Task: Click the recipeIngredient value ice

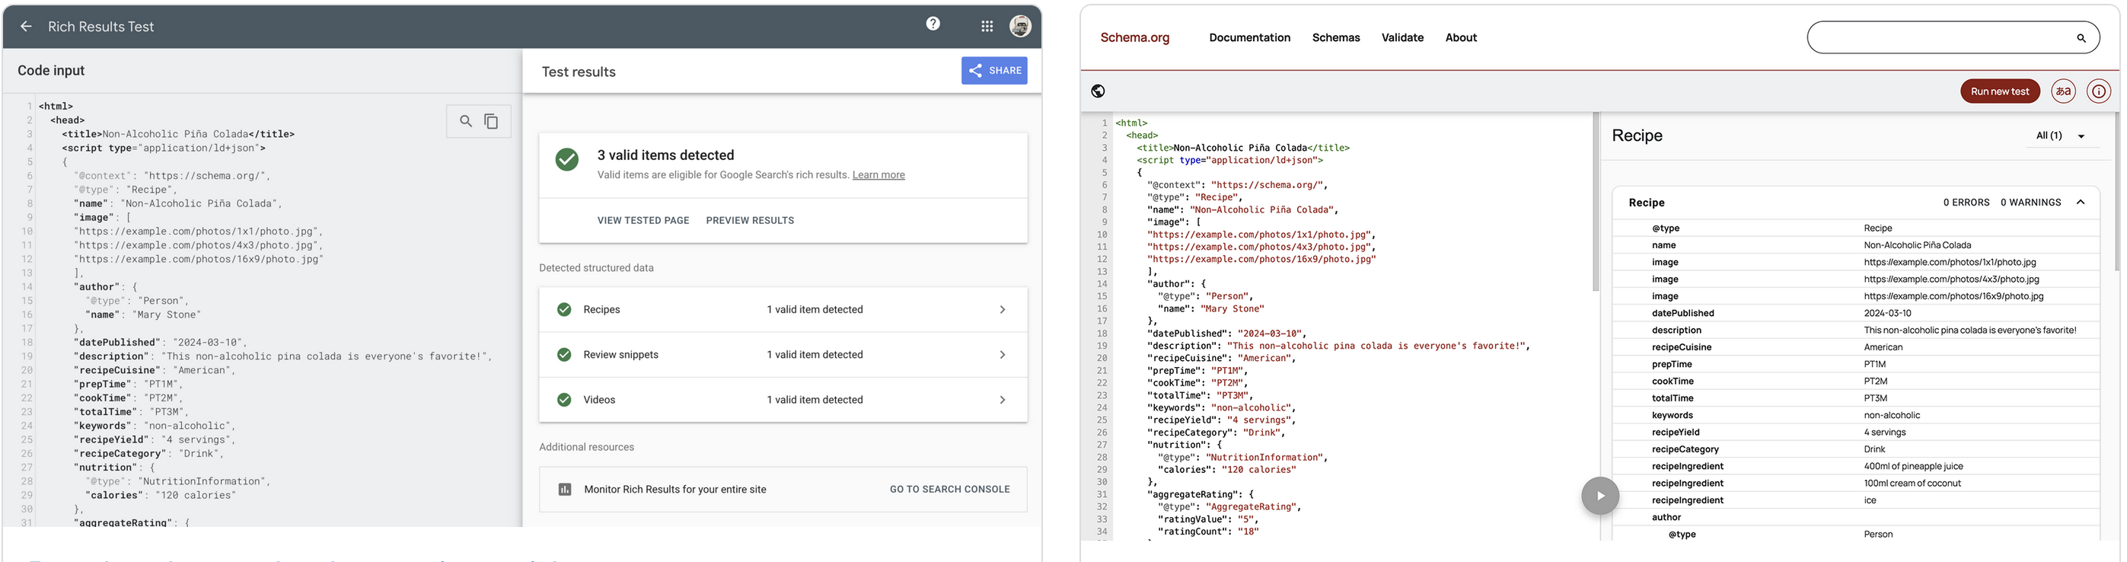Action: [x=1870, y=501]
